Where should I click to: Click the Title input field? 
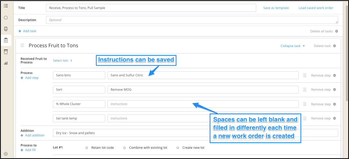(151, 8)
